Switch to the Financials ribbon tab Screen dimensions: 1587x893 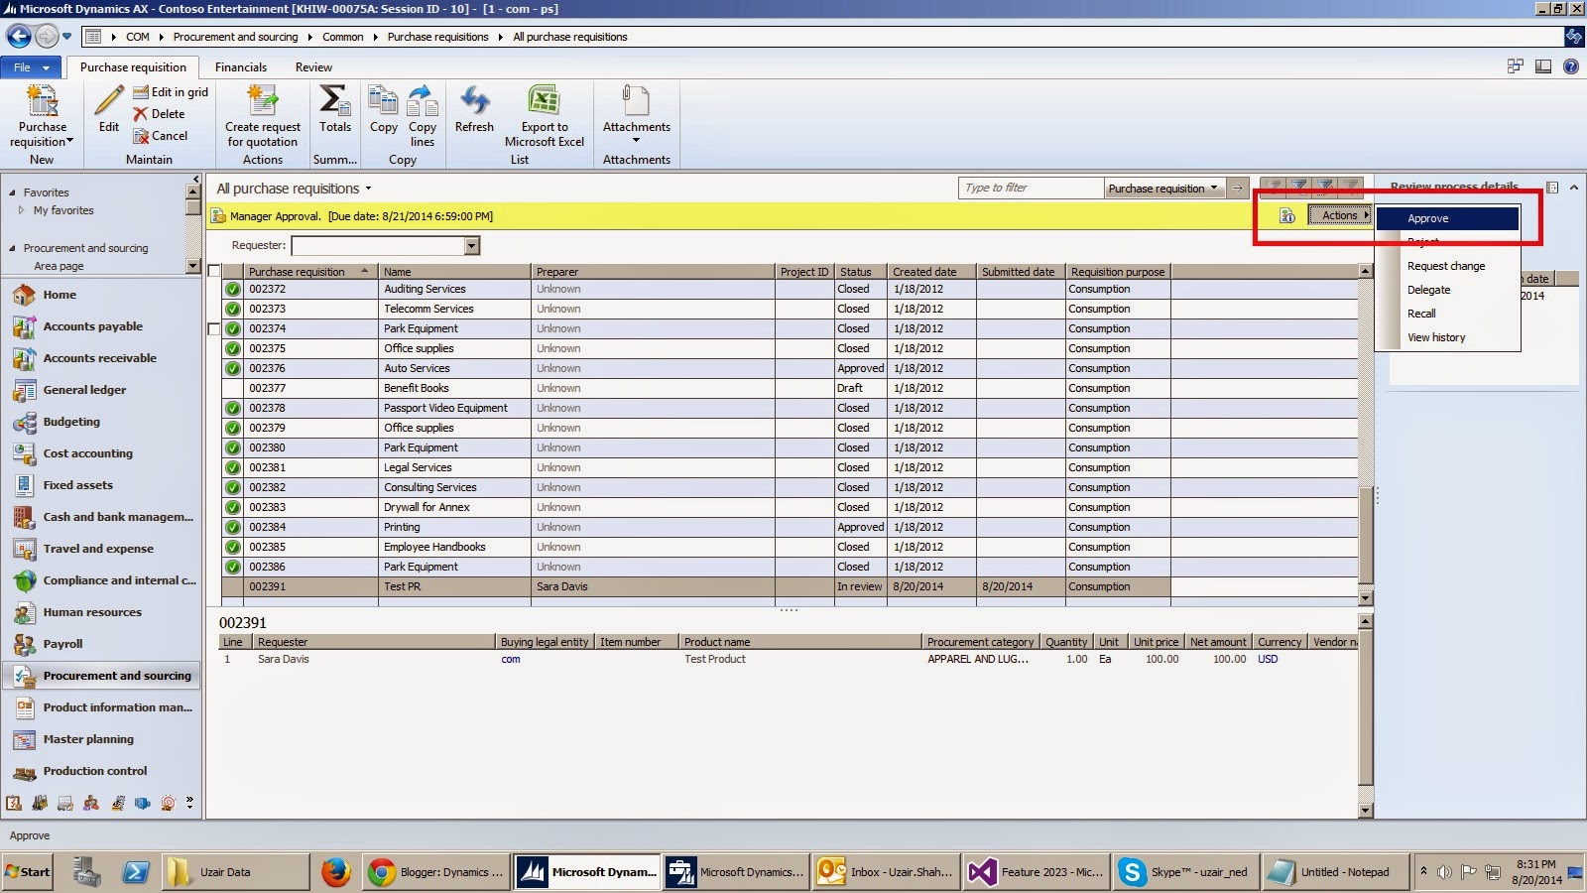240,66
